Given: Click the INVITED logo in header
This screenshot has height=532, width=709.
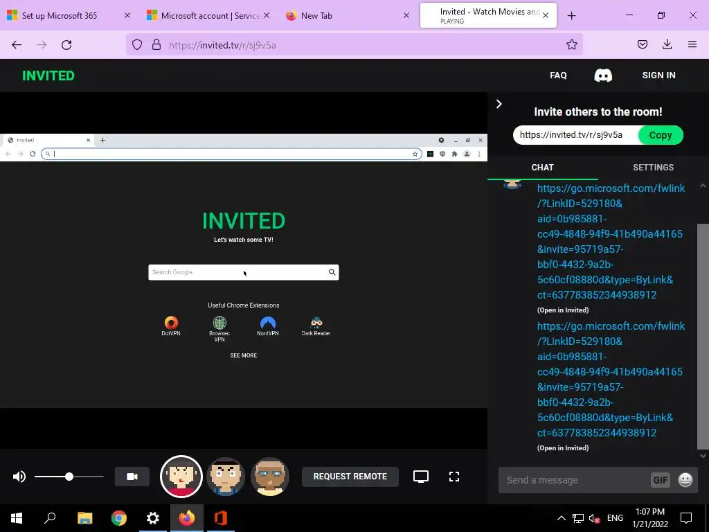Looking at the screenshot, I should (48, 76).
